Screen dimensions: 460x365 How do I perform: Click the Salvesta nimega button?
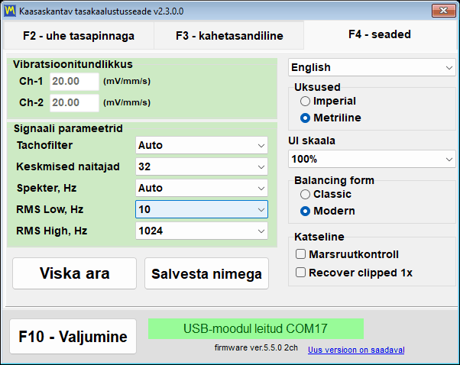pyautogui.click(x=206, y=273)
